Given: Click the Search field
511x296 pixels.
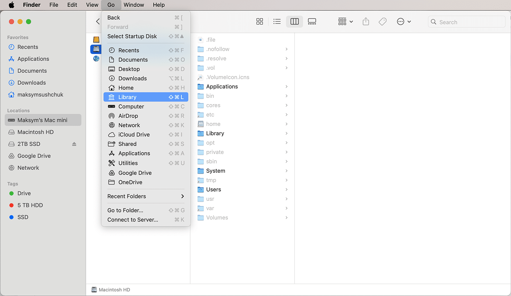Looking at the screenshot, I should point(467,22).
